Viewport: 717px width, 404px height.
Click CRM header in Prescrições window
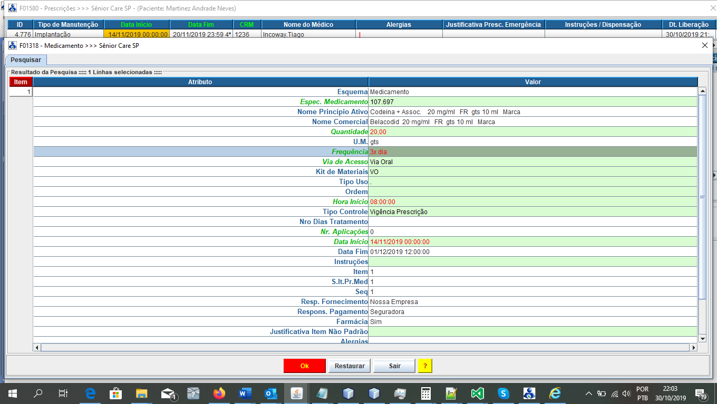click(247, 25)
